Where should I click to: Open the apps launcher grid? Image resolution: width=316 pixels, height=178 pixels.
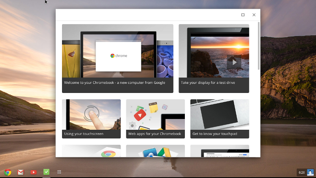coord(59,172)
